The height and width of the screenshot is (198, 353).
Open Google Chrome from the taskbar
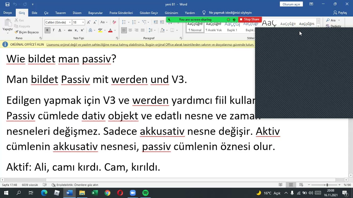tap(107, 193)
